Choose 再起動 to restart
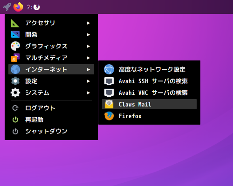Image resolution: width=233 pixels, height=186 pixels. [x=51, y=120]
